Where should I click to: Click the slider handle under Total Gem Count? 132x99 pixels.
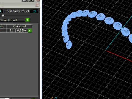pyautogui.click(x=3, y=16)
